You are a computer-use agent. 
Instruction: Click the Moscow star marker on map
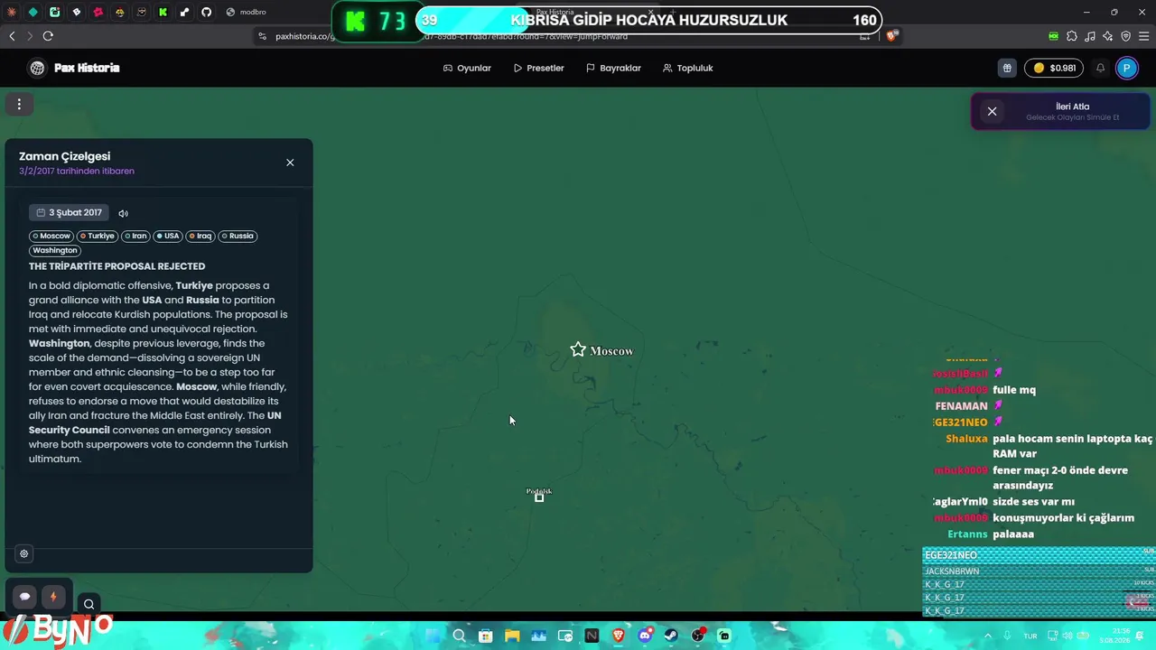[578, 349]
